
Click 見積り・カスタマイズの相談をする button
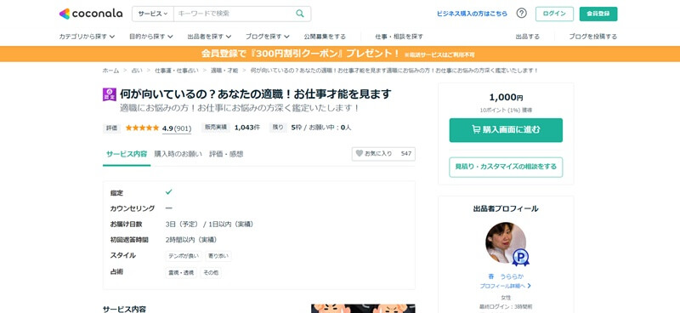coord(506,167)
